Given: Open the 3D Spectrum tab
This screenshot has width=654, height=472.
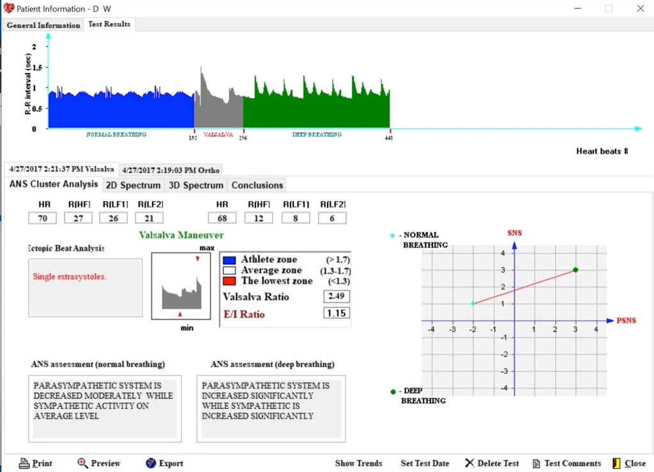Looking at the screenshot, I should tap(196, 186).
